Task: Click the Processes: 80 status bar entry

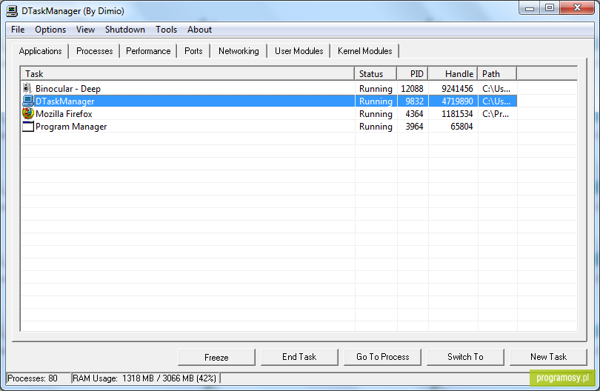Action: pos(39,378)
